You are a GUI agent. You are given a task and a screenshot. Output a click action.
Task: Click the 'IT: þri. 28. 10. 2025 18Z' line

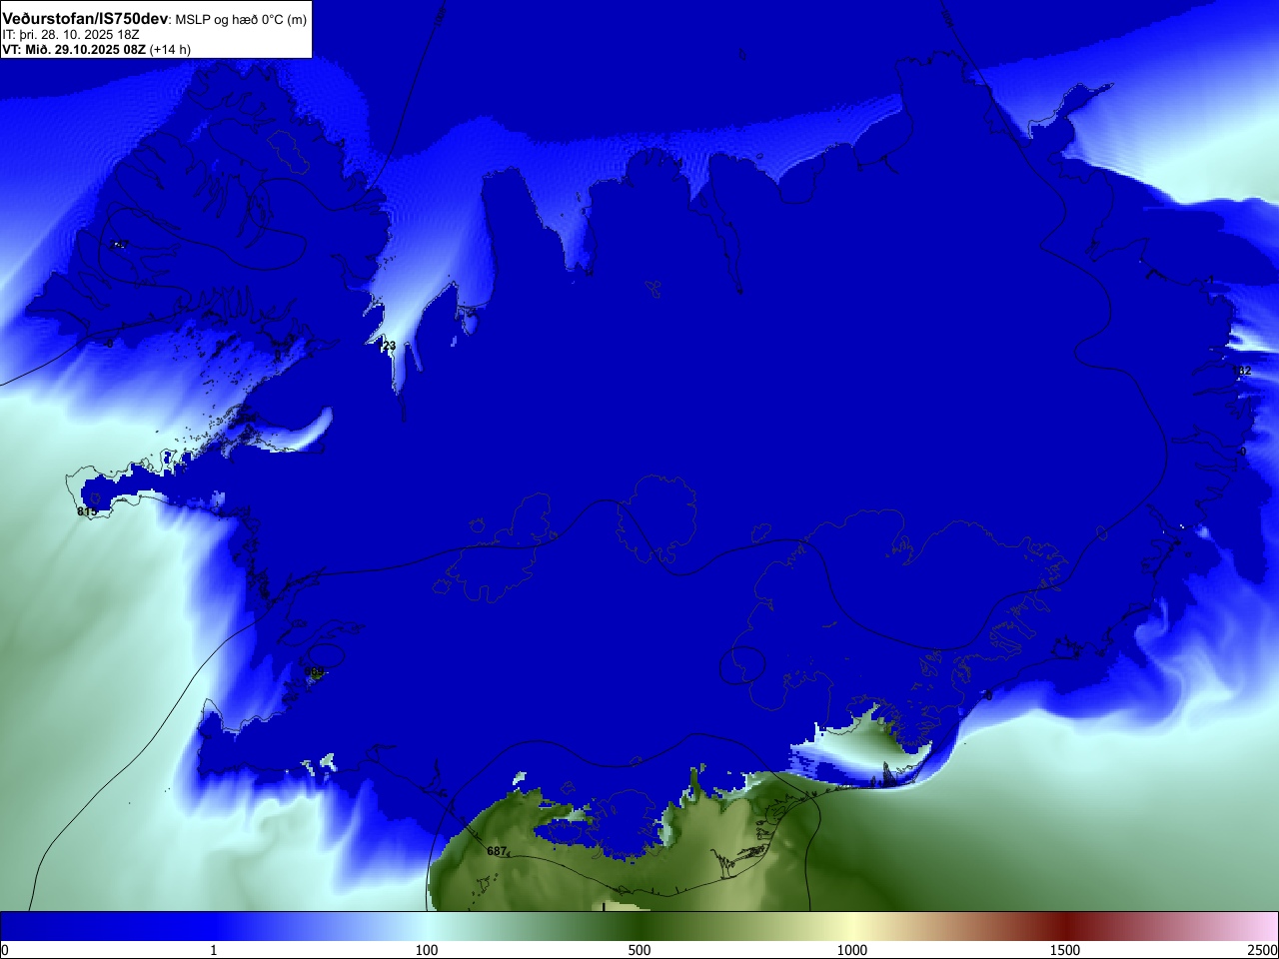coord(71,34)
